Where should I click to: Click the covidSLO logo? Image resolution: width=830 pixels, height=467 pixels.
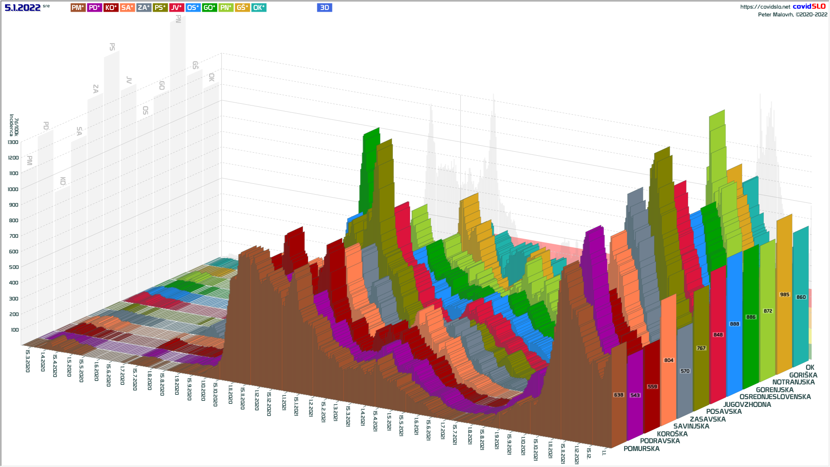tap(809, 6)
